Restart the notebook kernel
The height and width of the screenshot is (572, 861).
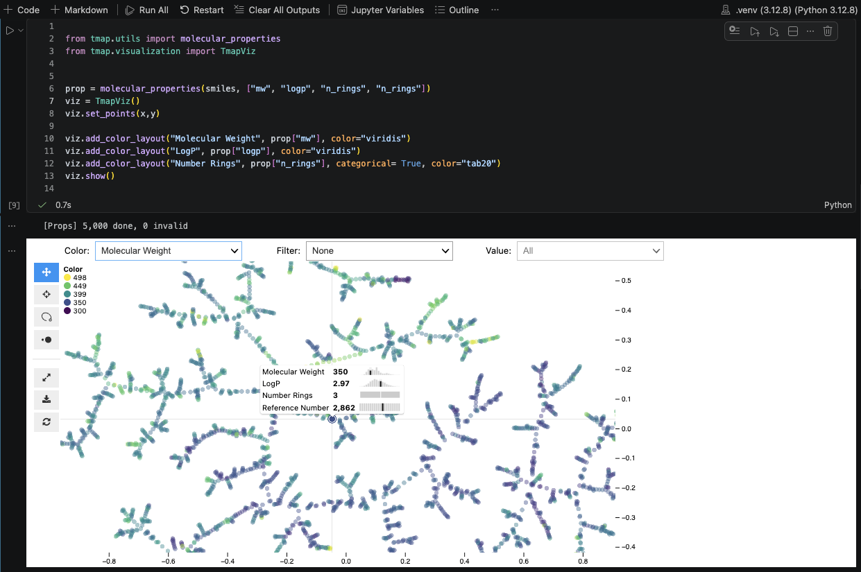[x=202, y=10]
